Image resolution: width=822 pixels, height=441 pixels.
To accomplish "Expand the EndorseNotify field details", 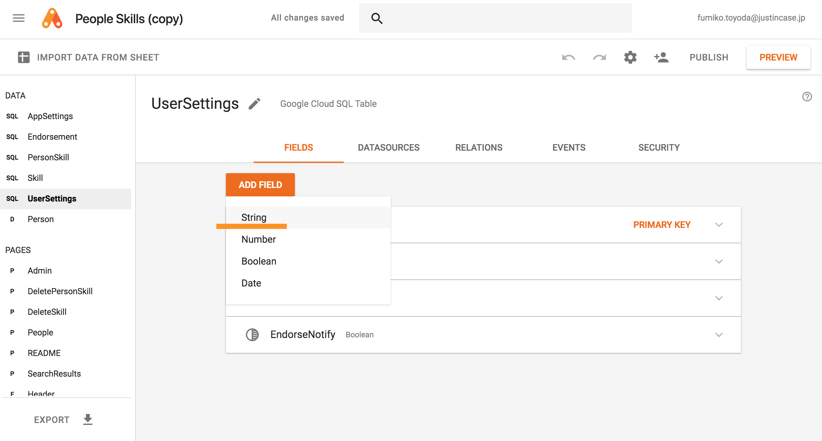I will [x=719, y=335].
